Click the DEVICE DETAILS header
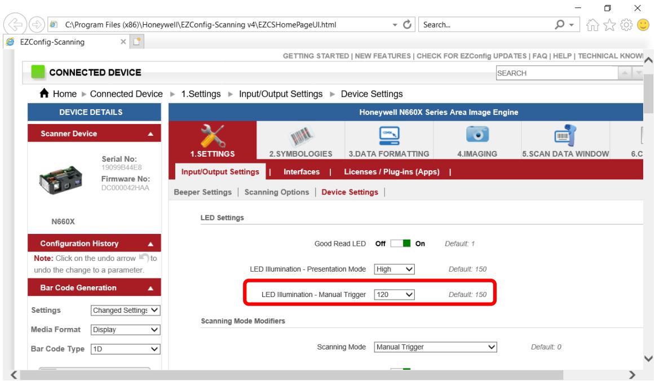655x381 pixels. [94, 112]
